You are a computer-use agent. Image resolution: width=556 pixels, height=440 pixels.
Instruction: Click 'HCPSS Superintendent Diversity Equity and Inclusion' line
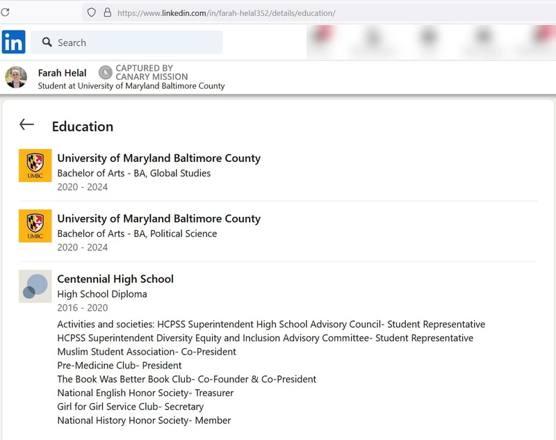coord(265,339)
